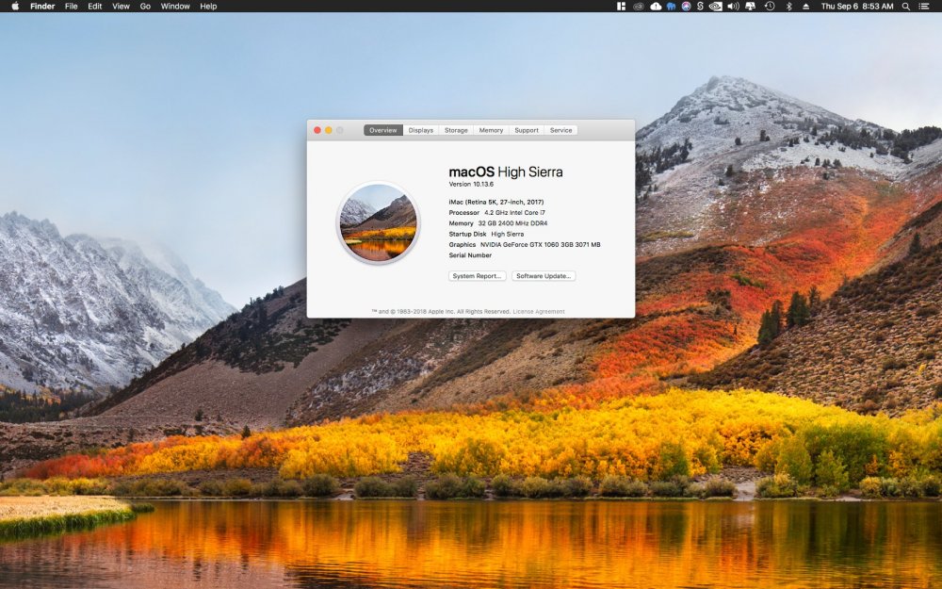The image size is (942, 589).
Task: Click the cloud alert icon in menu bar
Action: click(656, 6)
